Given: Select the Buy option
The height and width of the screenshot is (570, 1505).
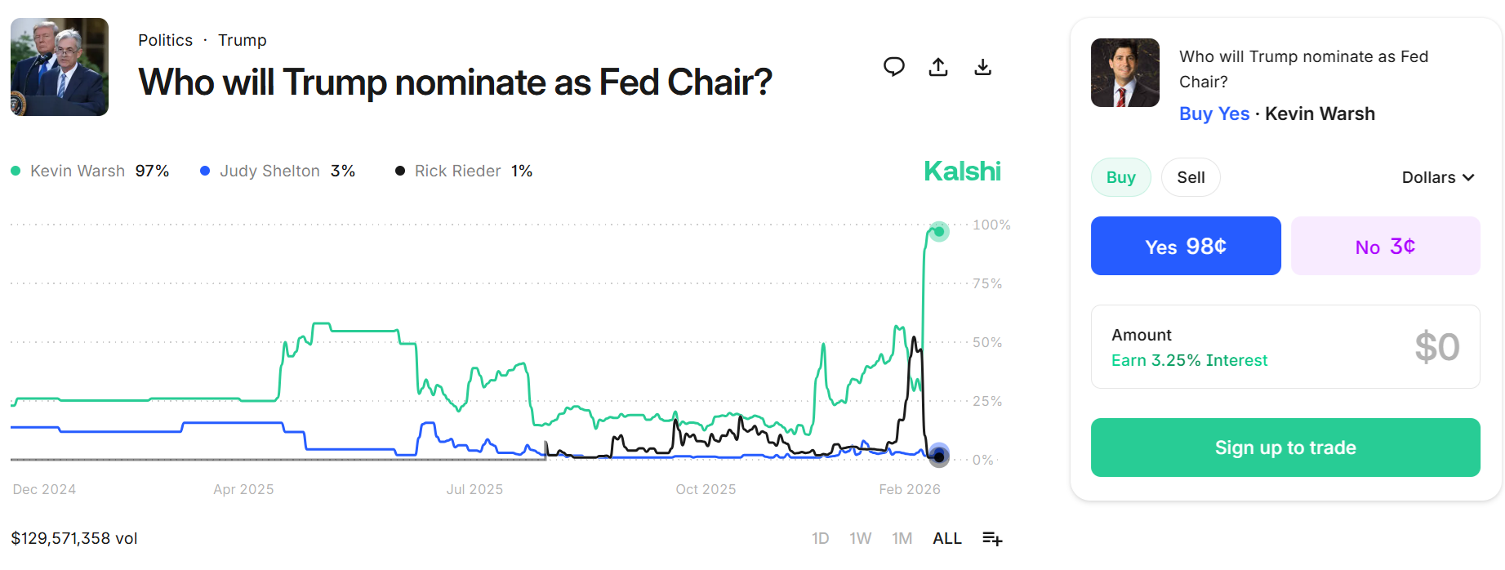Looking at the screenshot, I should click(x=1120, y=177).
